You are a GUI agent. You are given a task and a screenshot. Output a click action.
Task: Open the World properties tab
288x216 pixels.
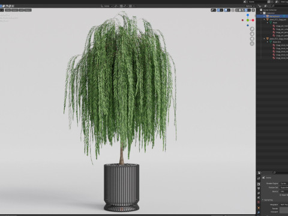pyautogui.click(x=259, y=202)
